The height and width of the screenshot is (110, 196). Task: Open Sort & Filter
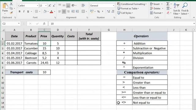point(176,9)
